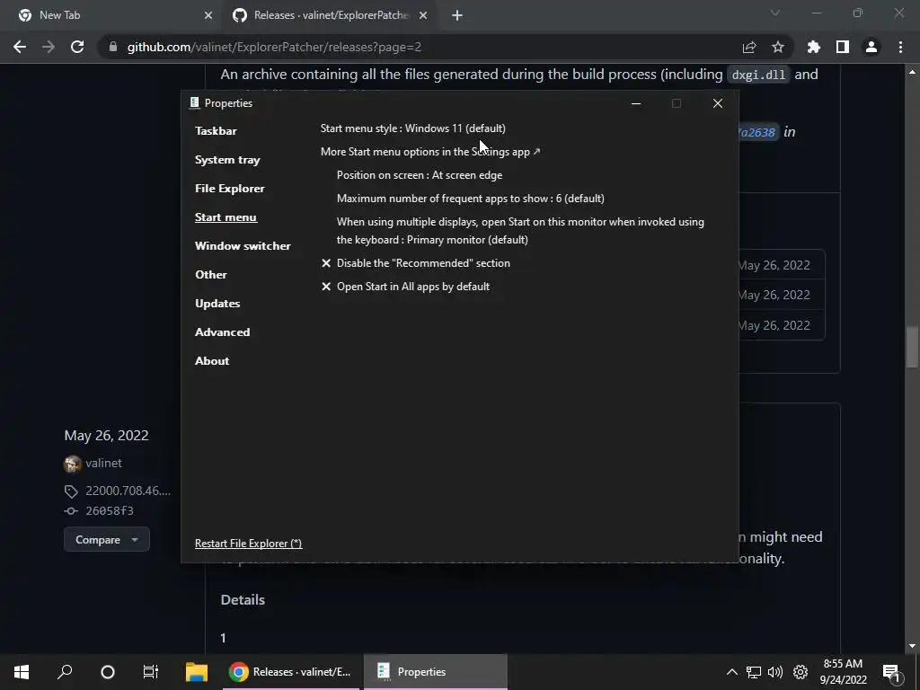Open the Taskbar section in Properties

216,131
